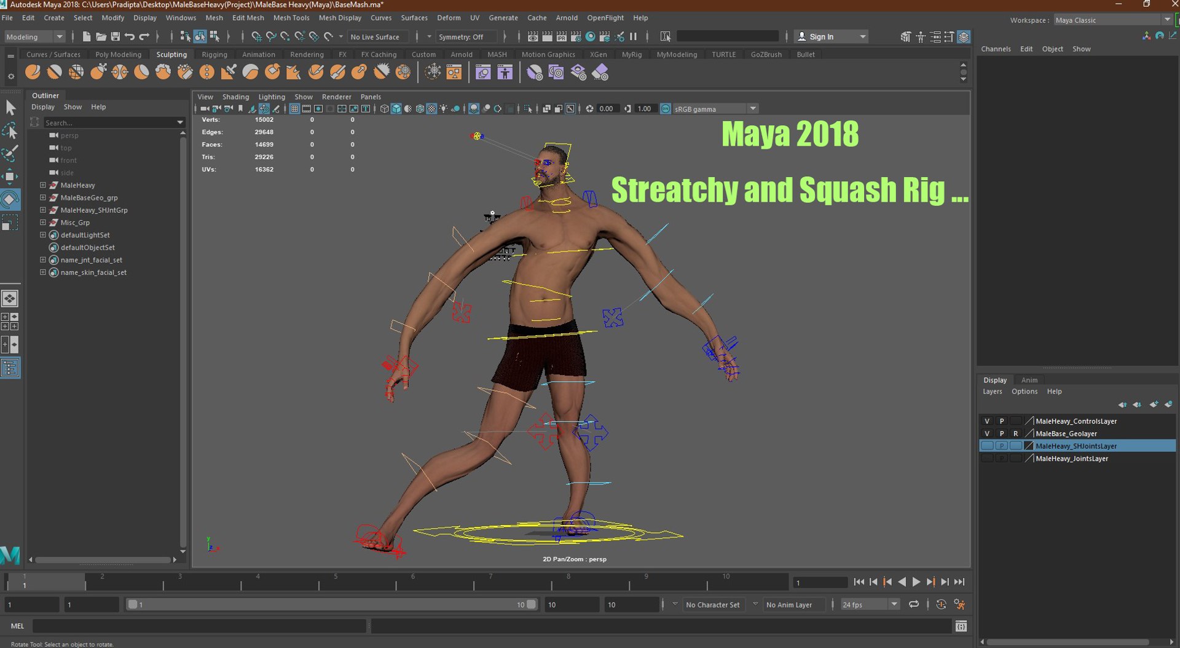Expand the Misc_Grp node in Outliner
The width and height of the screenshot is (1180, 648).
click(43, 223)
